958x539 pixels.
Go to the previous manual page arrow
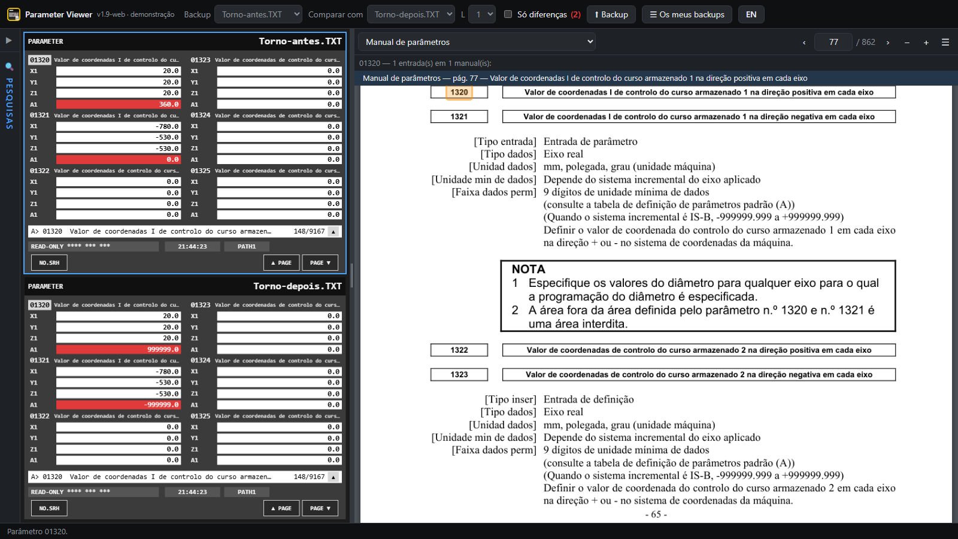804,43
